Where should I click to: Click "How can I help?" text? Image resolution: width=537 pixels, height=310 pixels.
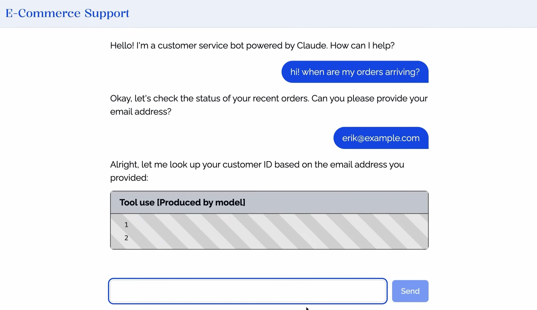point(362,46)
